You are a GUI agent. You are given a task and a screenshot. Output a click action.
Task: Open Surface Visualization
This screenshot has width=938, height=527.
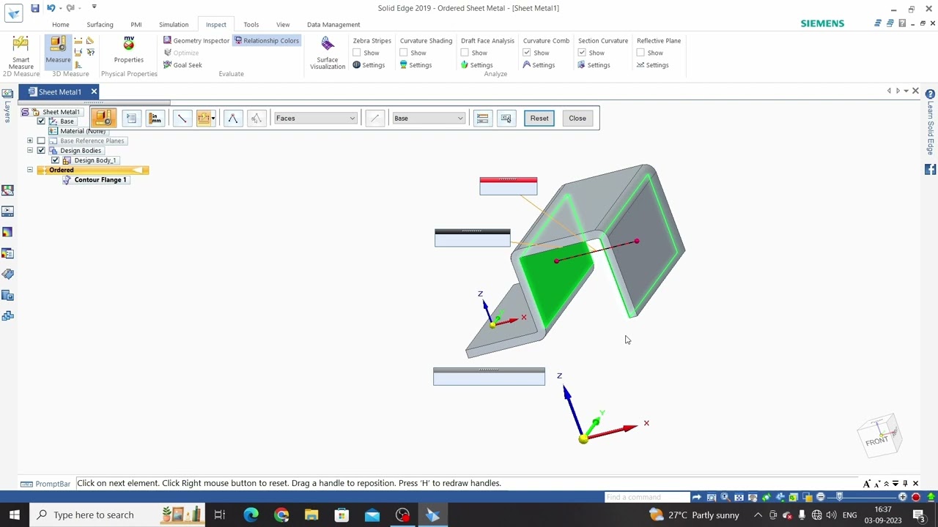[328, 53]
